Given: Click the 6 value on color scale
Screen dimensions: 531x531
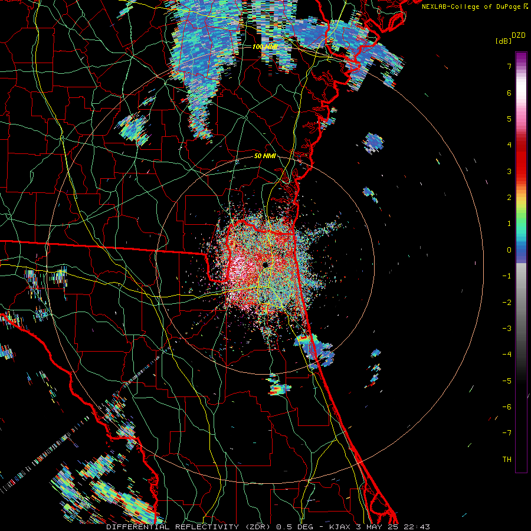Looking at the screenshot, I should (509, 93).
